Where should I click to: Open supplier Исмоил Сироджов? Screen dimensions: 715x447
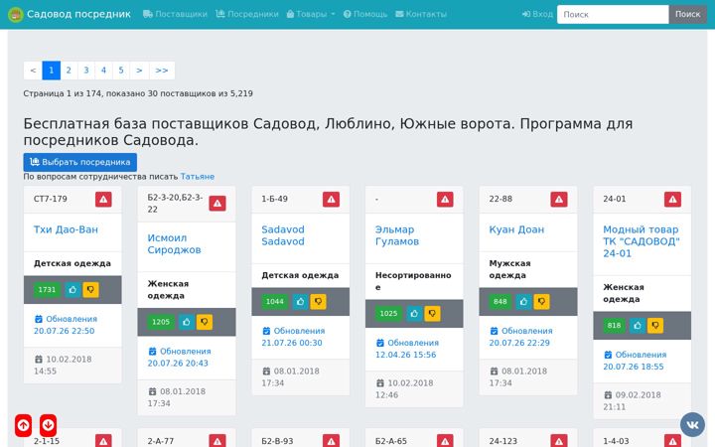pyautogui.click(x=174, y=244)
